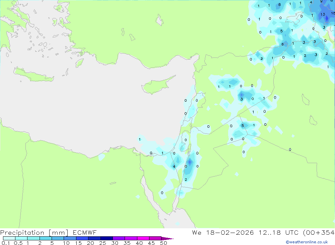Viewport: 335px width, 245px height.
Task: Click the 0.1–0.5 mm legend color swatch
Action: coord(9,238)
